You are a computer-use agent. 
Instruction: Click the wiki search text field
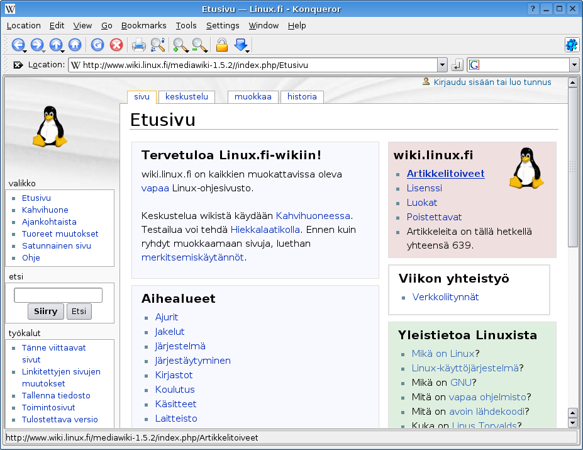58,295
